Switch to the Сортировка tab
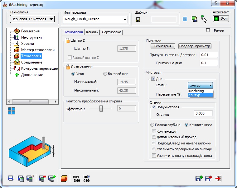Screen dimensions: 237x188 click(111, 32)
